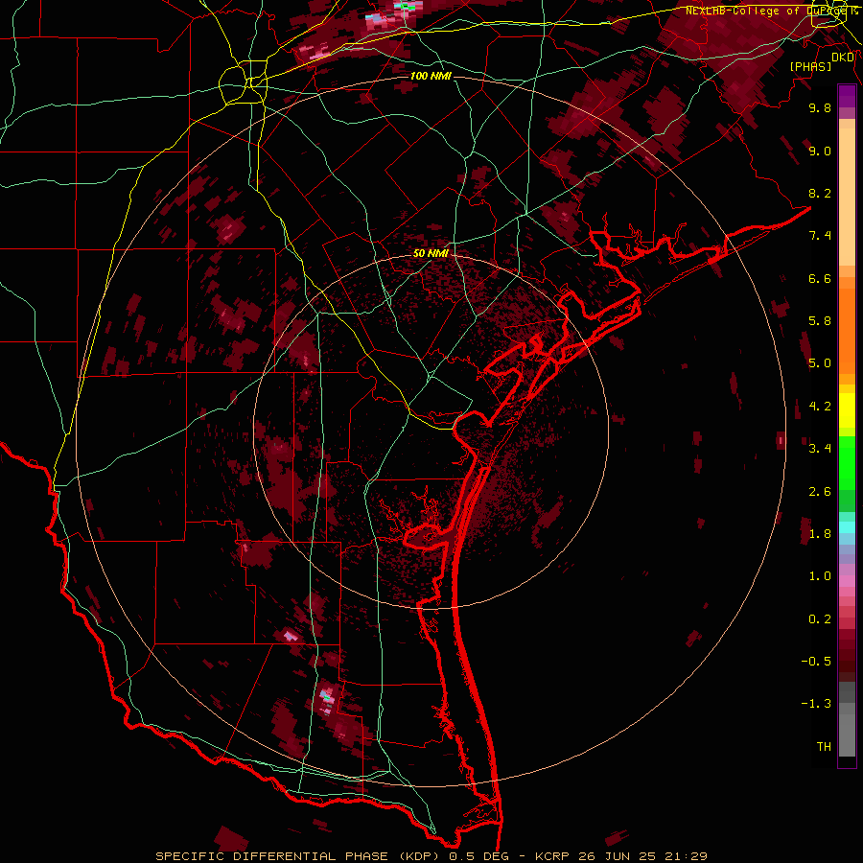863x863 pixels.
Task: Click the 1.8 legend value
Action: [x=820, y=534]
